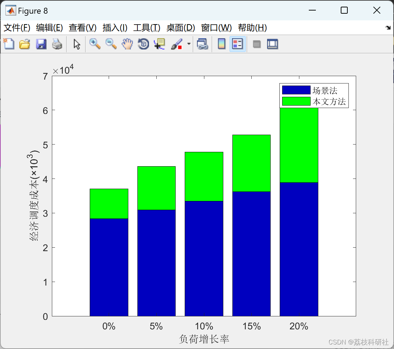Image resolution: width=394 pixels, height=349 pixels.
Task: Click the New Figure toolbar icon
Action: [x=9, y=44]
